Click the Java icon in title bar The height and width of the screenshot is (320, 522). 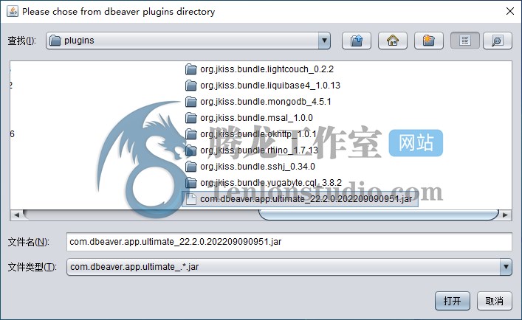click(13, 11)
